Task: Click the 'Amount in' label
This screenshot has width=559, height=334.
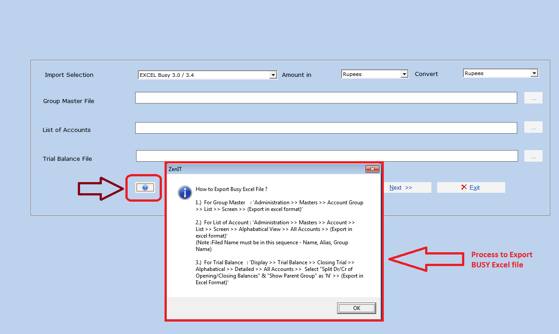Action: pyautogui.click(x=297, y=75)
